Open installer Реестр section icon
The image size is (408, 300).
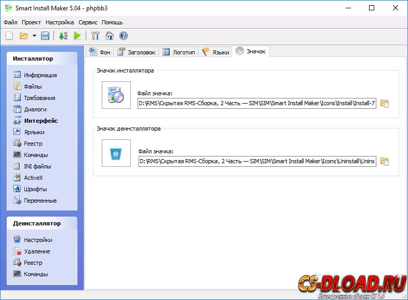[x=17, y=143]
